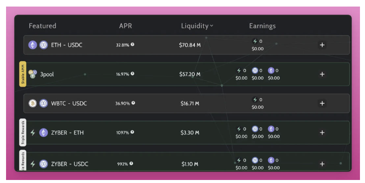The height and width of the screenshot is (183, 365).
Task: Click the Zyber bolt icon in ZYBER - USDC row
Action: pos(33,164)
